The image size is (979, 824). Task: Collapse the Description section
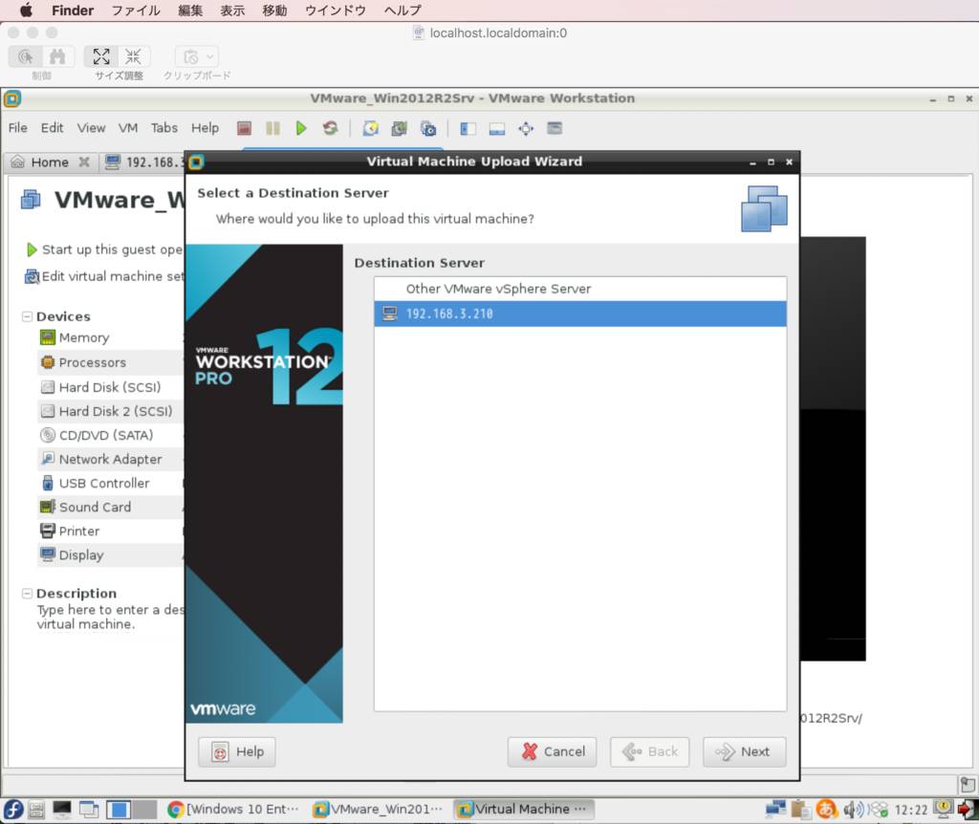click(27, 593)
